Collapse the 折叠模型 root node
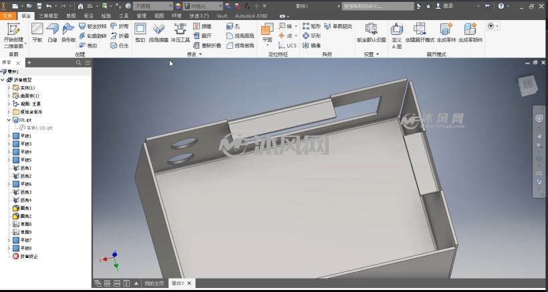 point(3,80)
